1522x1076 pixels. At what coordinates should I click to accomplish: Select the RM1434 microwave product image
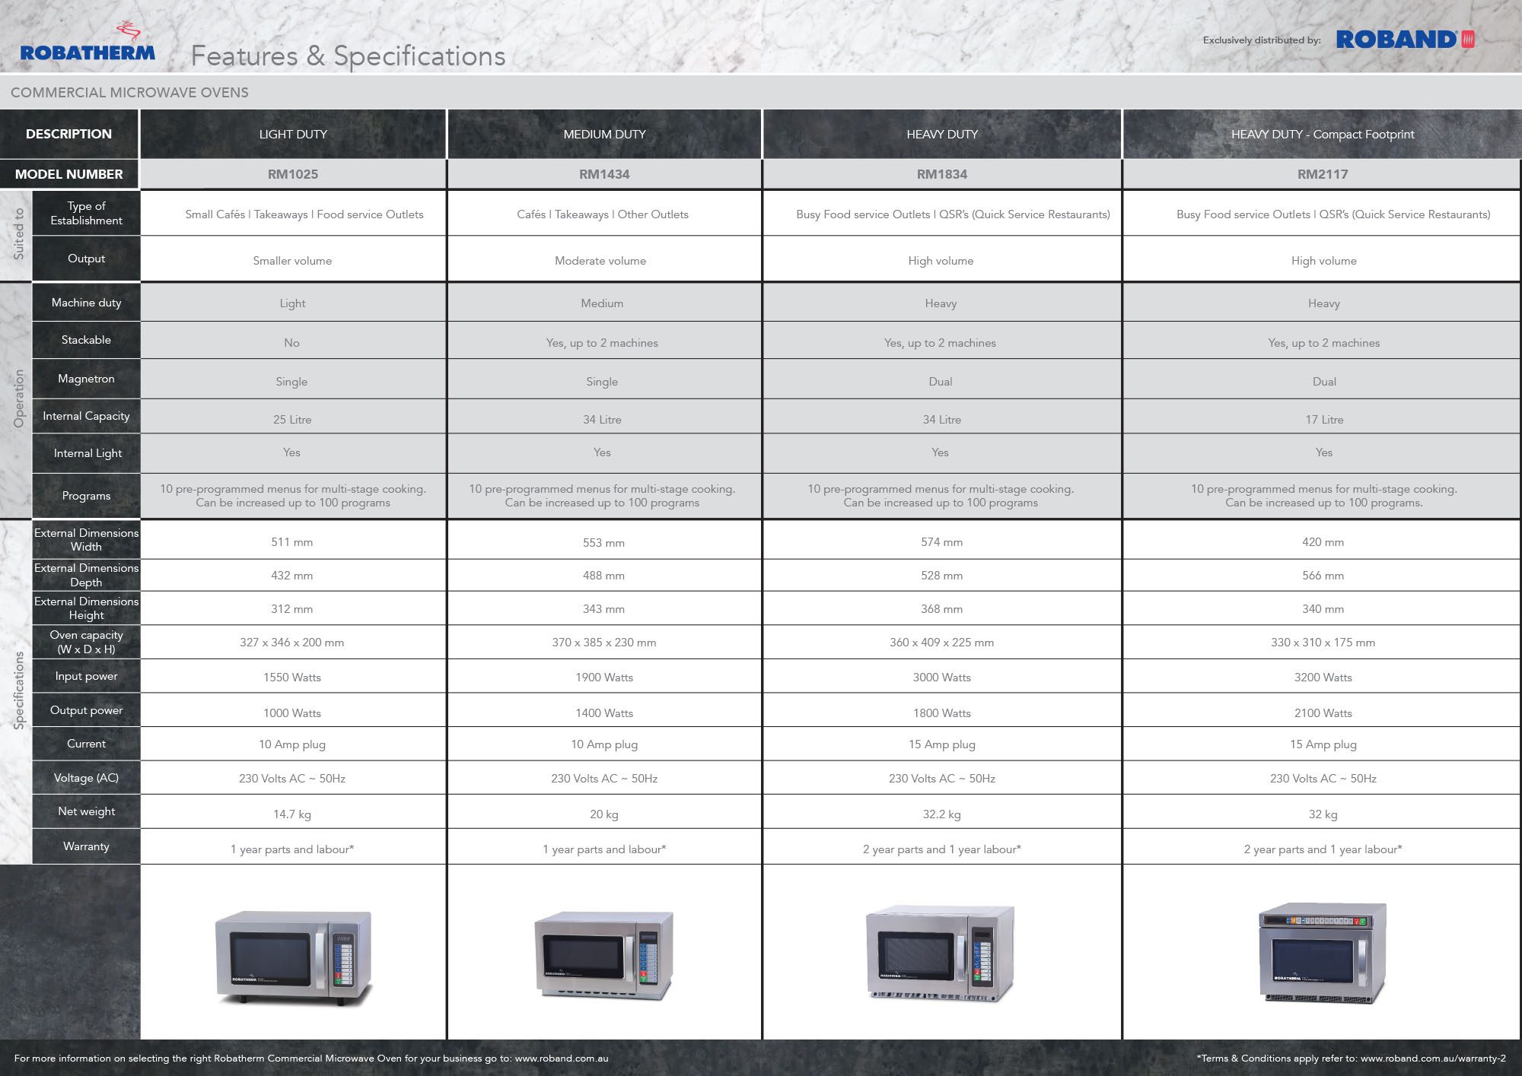[x=604, y=956]
